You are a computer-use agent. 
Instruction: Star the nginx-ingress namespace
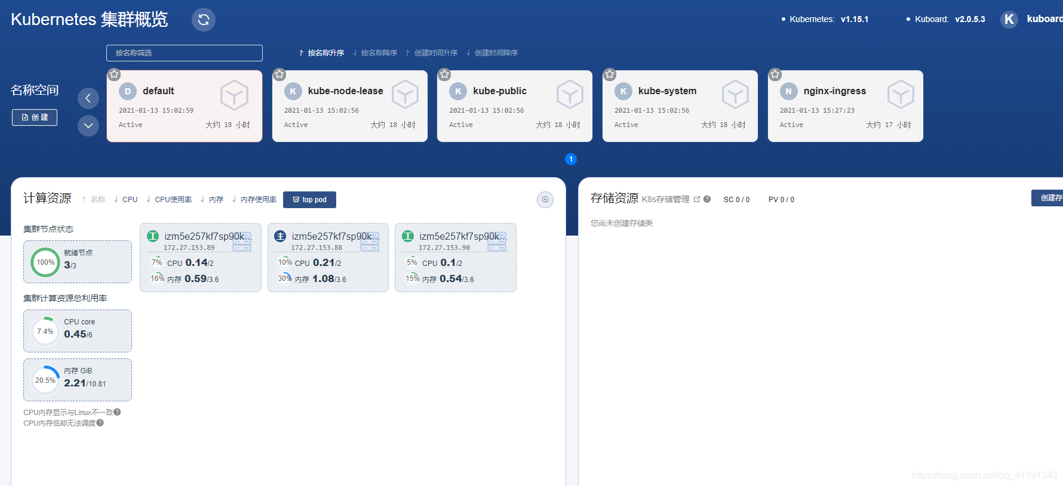point(775,75)
